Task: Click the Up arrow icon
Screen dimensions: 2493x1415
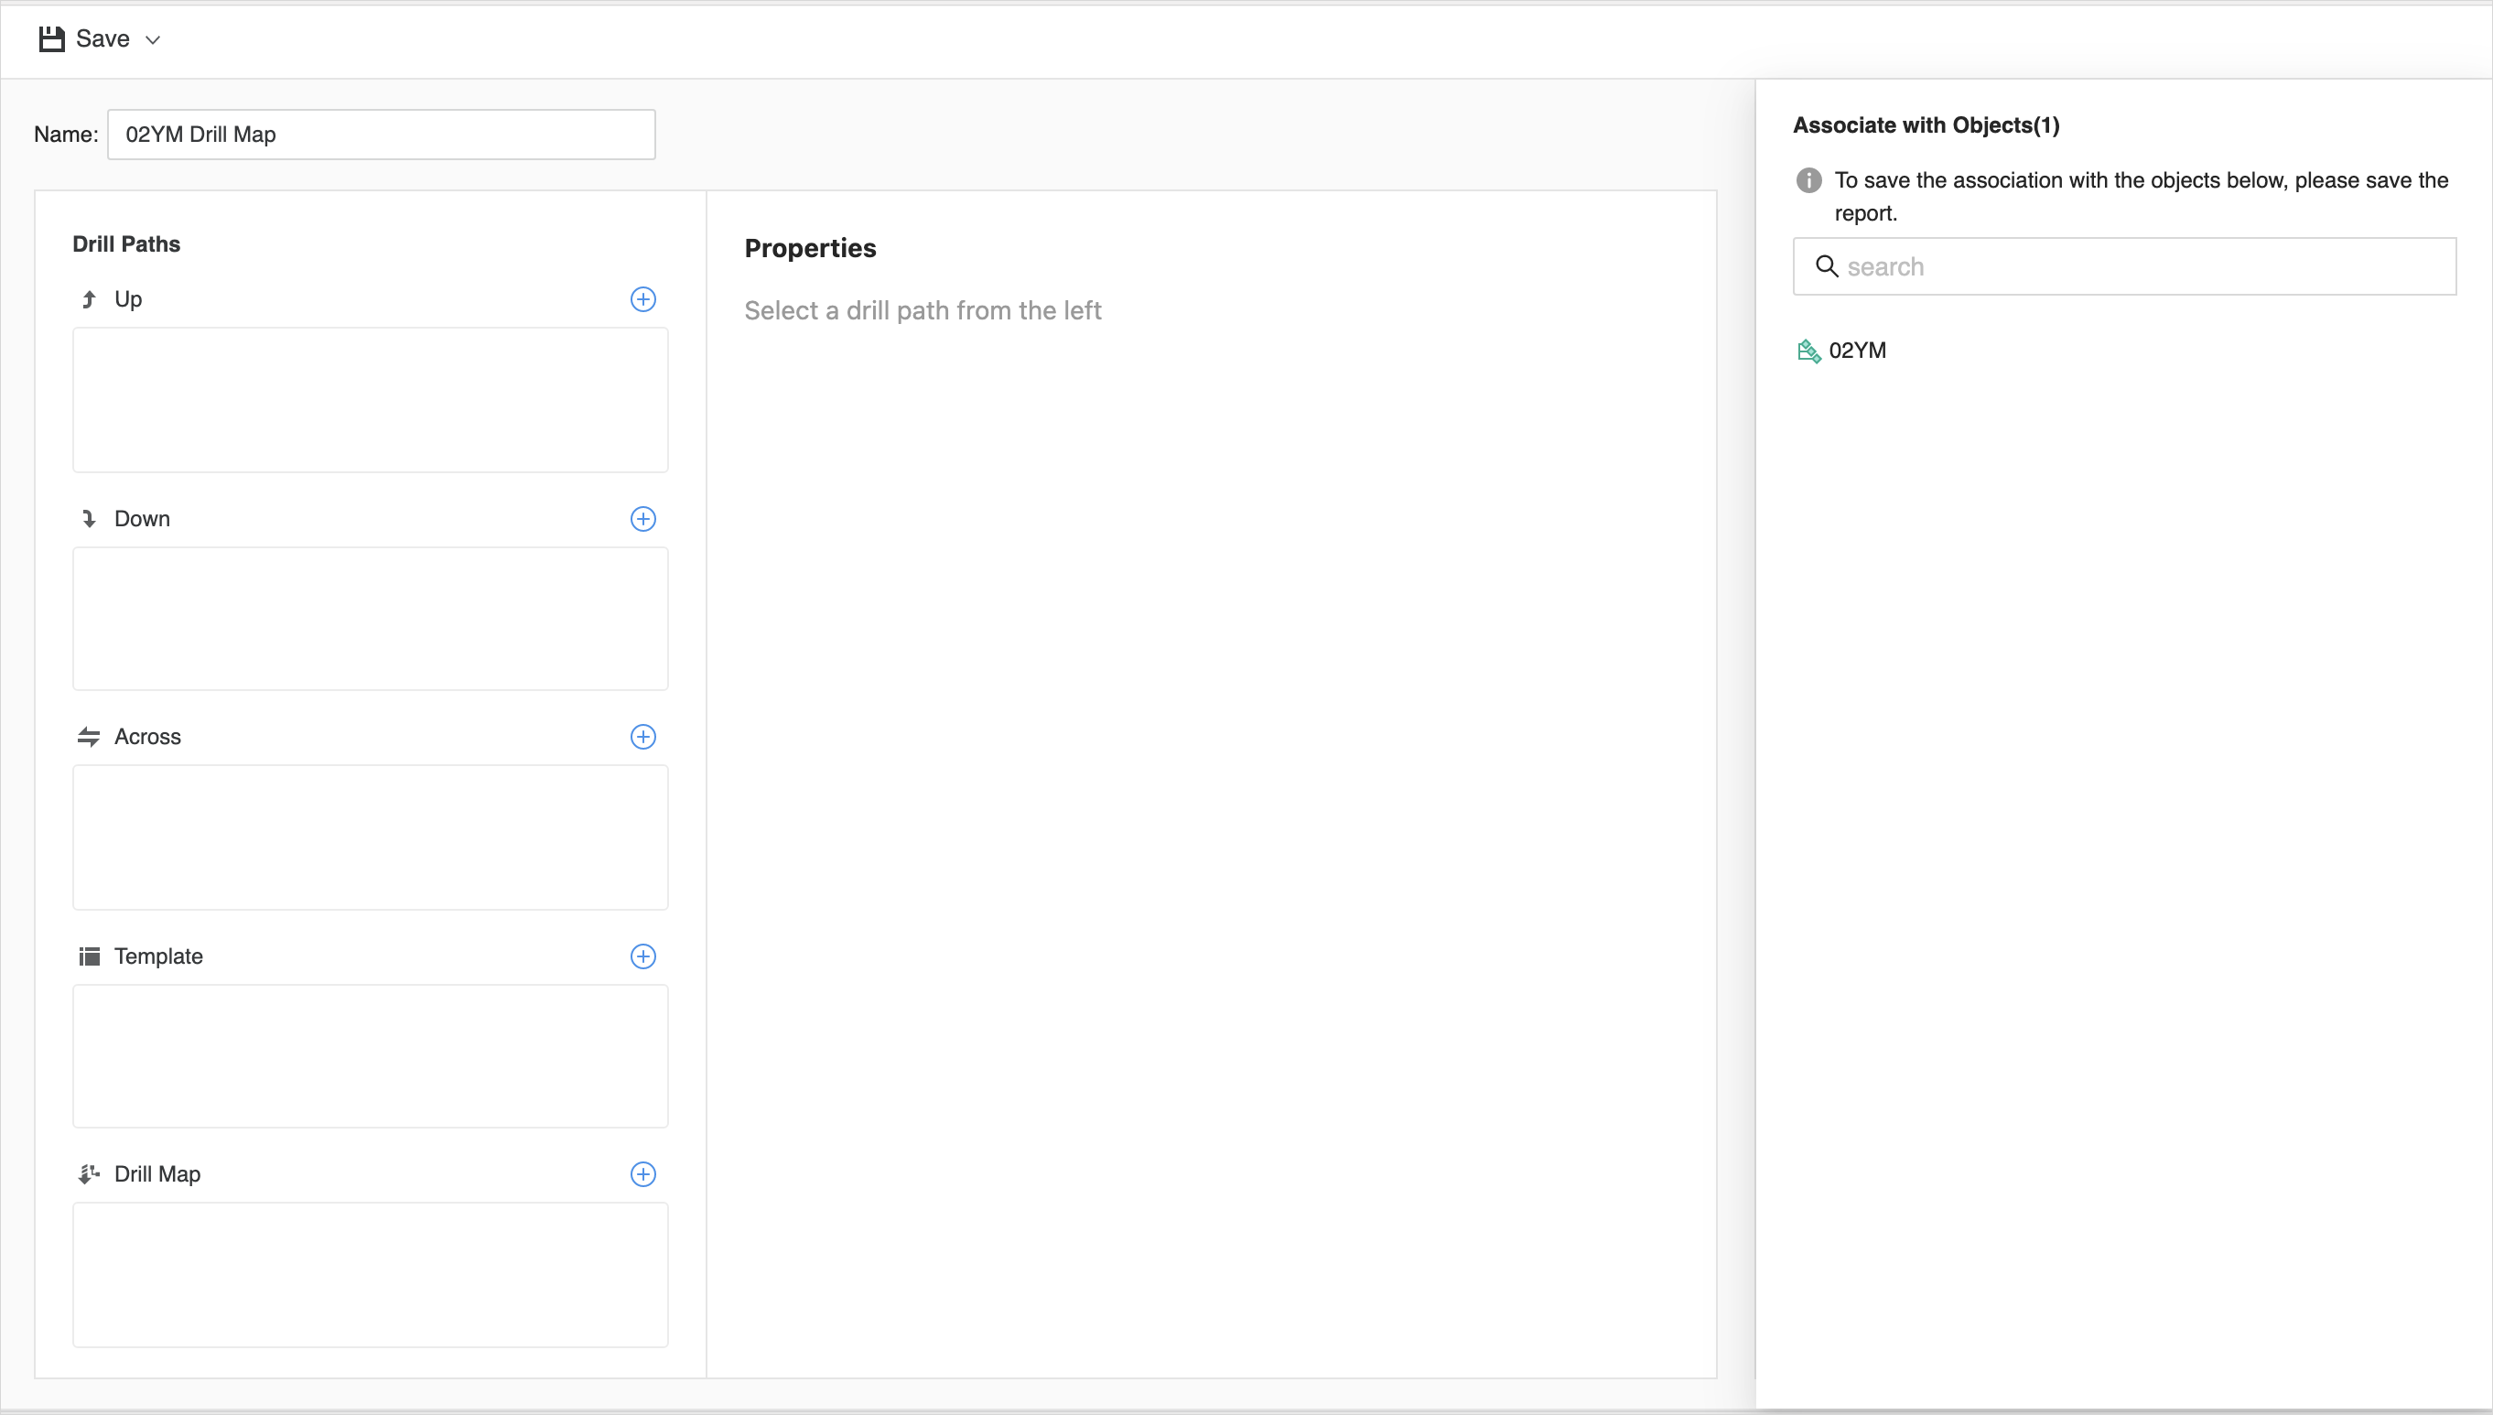Action: tap(90, 299)
